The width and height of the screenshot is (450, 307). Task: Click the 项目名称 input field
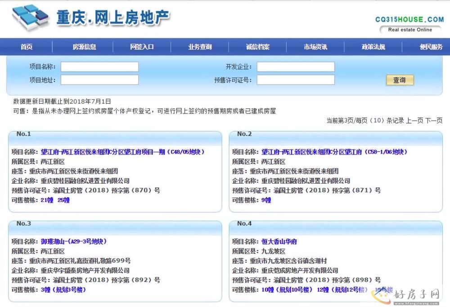99,67
